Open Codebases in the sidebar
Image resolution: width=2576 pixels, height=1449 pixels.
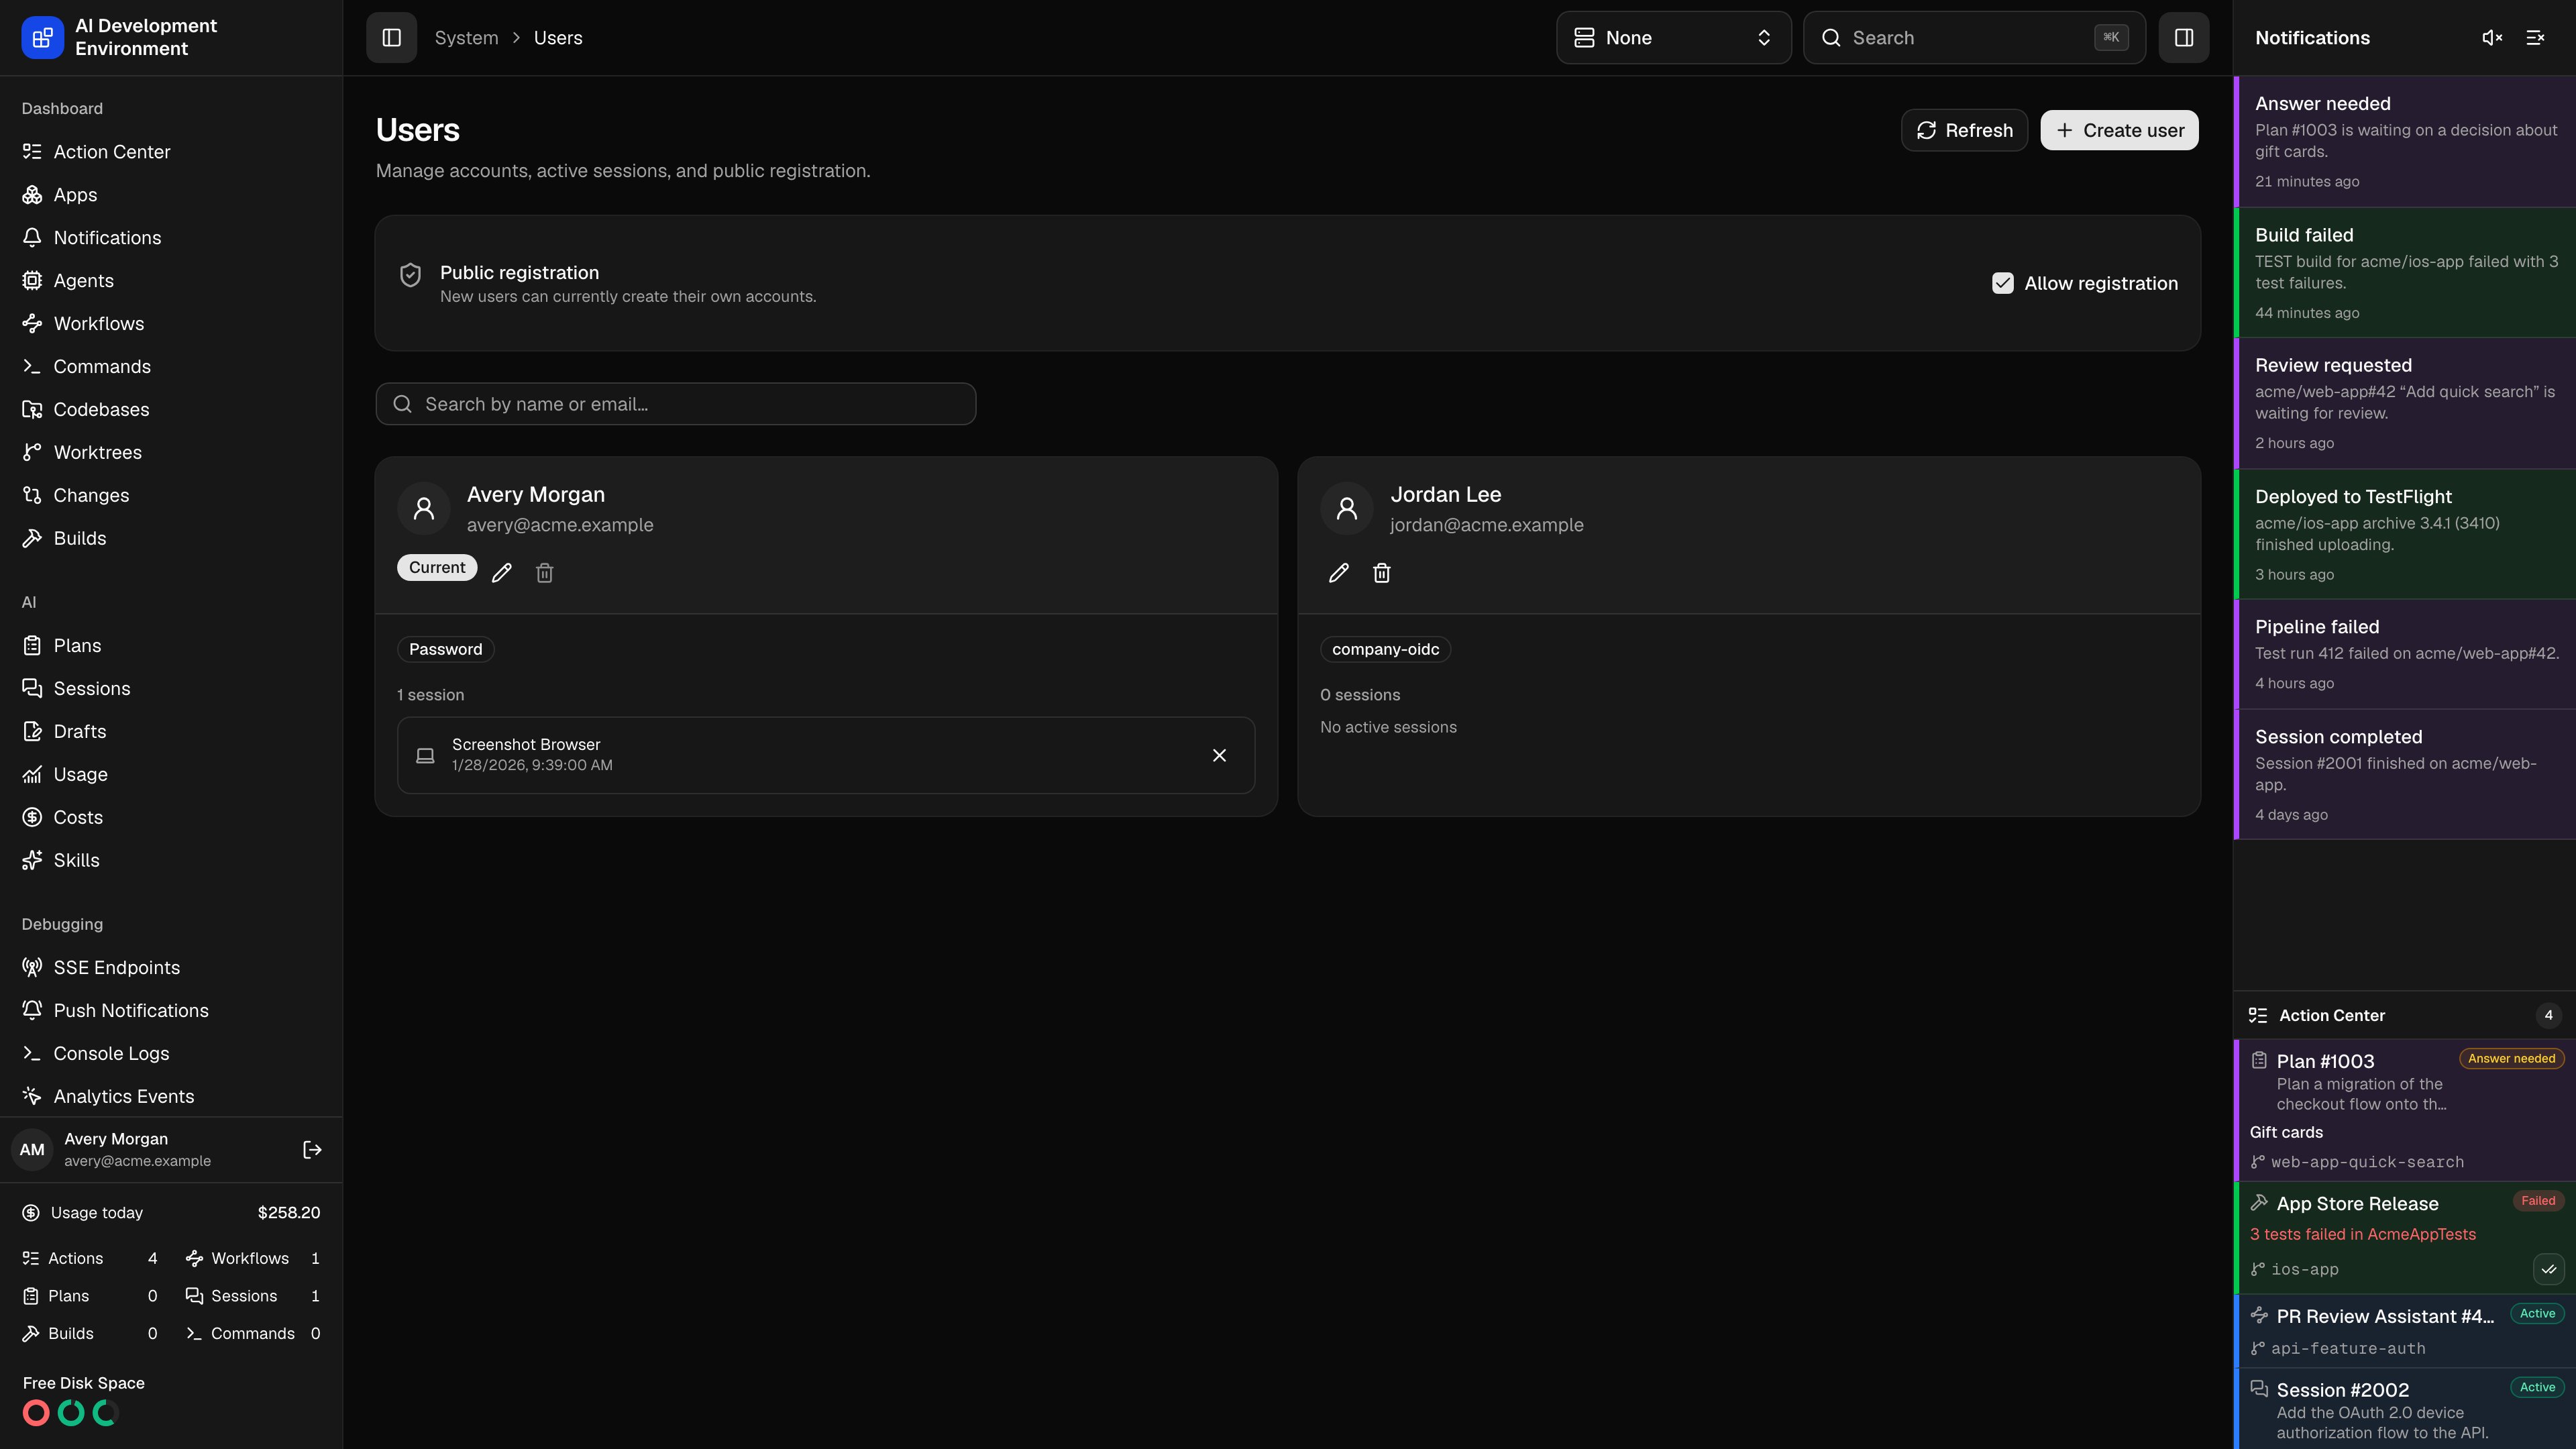tap(171, 410)
